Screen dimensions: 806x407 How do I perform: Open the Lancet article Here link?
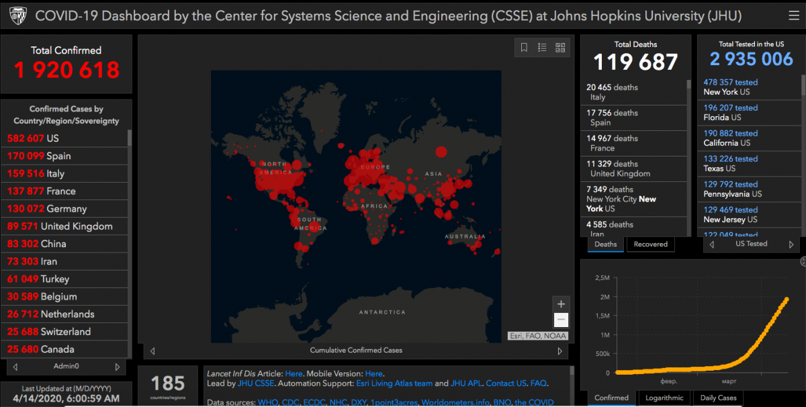294,373
